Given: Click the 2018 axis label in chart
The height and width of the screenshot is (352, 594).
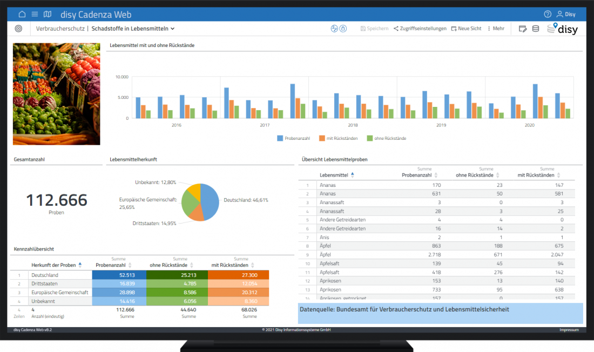Looking at the screenshot, I should point(353,125).
